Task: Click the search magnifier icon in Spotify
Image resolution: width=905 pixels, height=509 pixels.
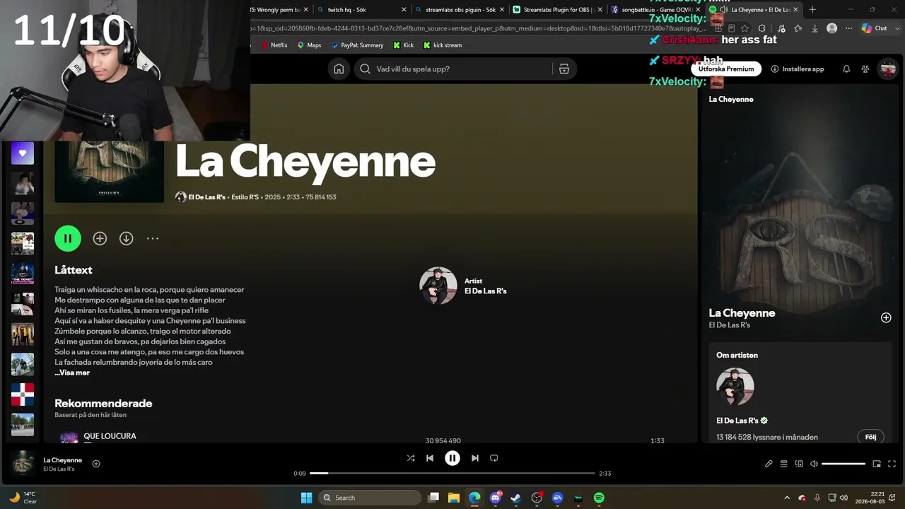Action: [365, 69]
